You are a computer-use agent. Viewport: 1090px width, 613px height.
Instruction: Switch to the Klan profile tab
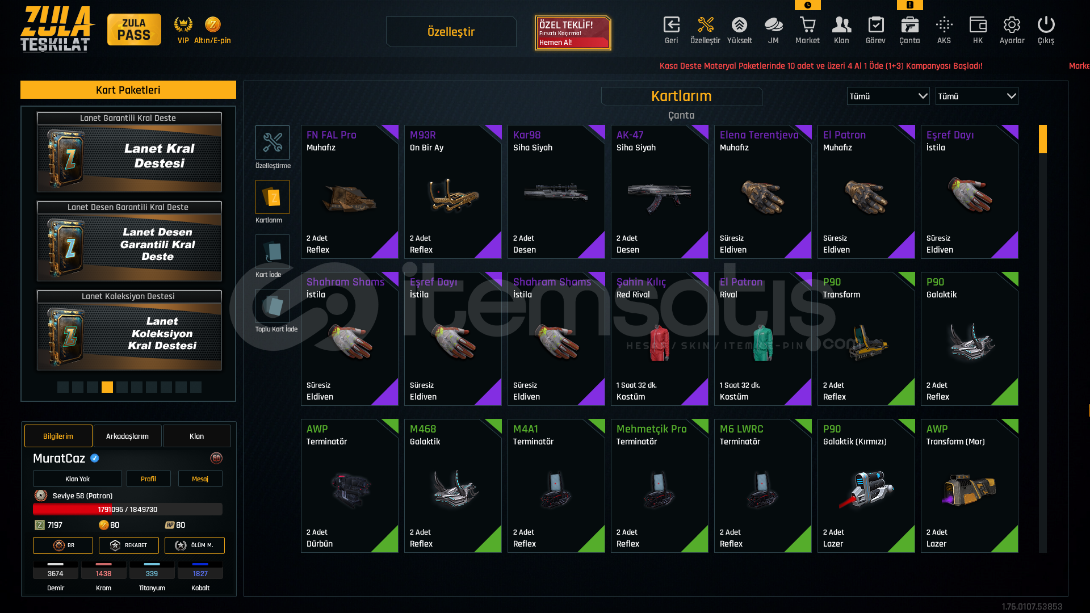[197, 436]
